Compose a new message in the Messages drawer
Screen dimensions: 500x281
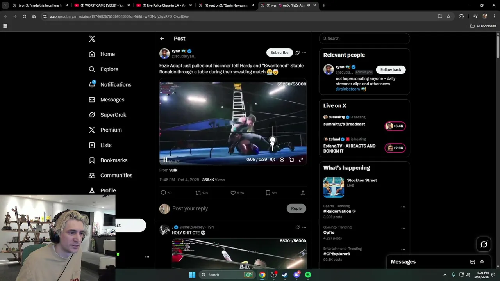(473, 262)
